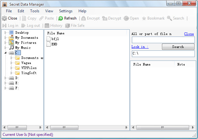This screenshot has height=139, width=198.
Task: Click the bfjl file icon
Action: [48, 39]
